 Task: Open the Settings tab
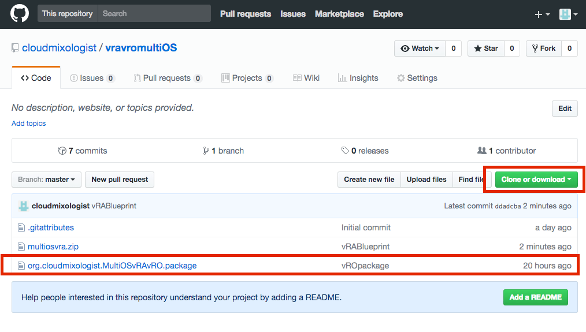417,78
